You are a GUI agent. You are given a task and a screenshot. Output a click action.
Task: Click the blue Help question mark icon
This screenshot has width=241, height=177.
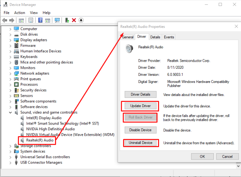[40, 20]
